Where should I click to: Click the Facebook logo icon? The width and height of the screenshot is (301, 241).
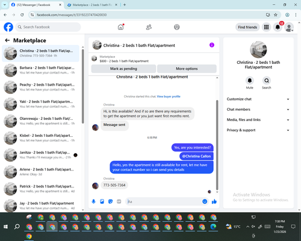(x=8, y=27)
